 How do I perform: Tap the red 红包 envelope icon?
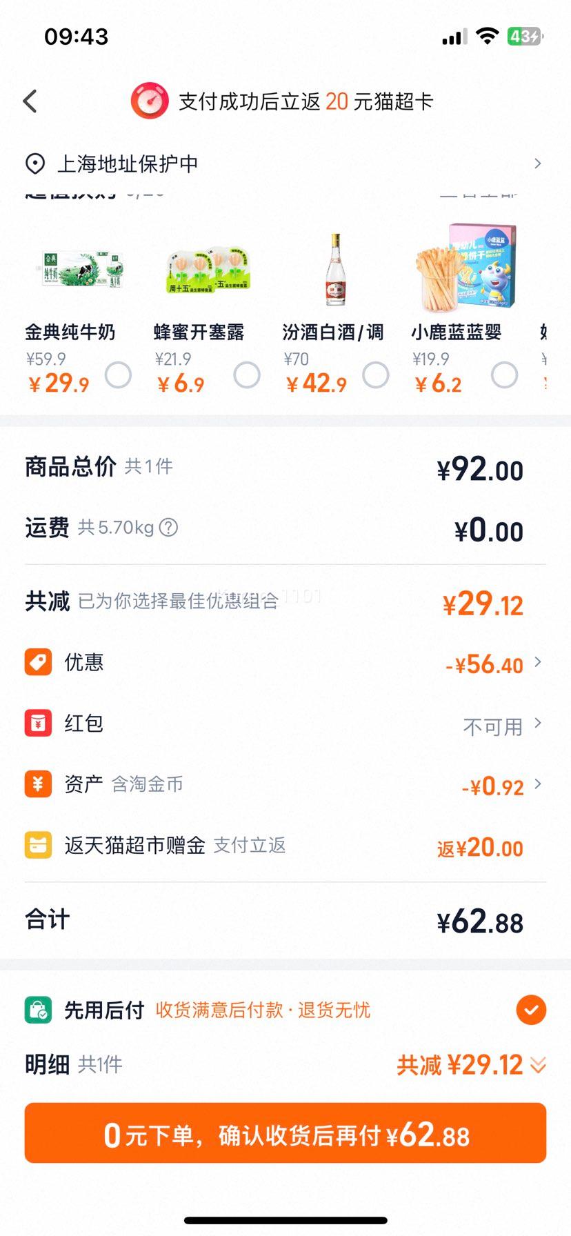(x=38, y=724)
